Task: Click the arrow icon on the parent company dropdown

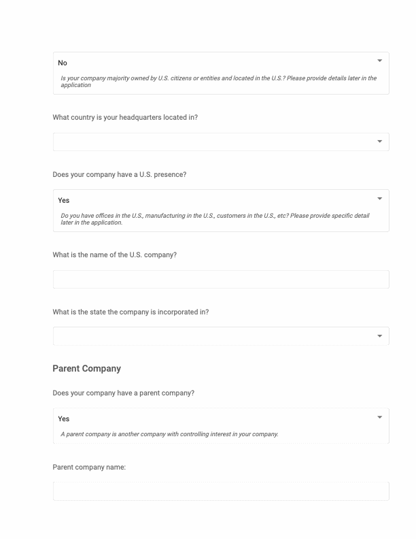Action: point(379,417)
